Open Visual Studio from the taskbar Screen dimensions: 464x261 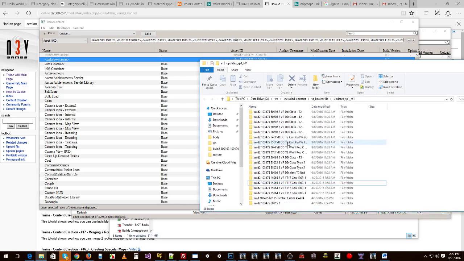[x=148, y=256]
